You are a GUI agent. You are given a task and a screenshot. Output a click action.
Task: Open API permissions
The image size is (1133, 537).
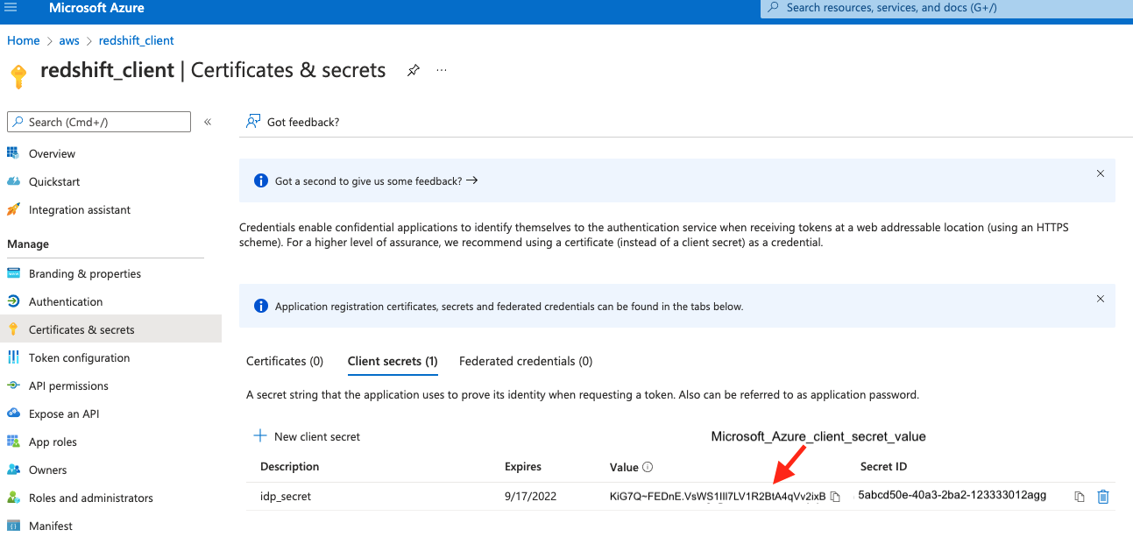[x=68, y=385]
